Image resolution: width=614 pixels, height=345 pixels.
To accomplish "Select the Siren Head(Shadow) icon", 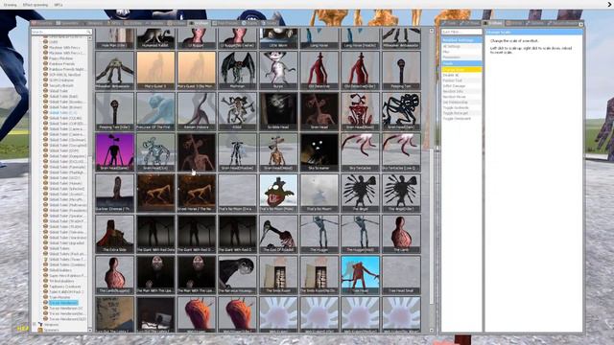I will point(237,152).
